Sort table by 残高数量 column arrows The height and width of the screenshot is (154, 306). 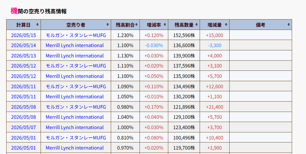196,25
